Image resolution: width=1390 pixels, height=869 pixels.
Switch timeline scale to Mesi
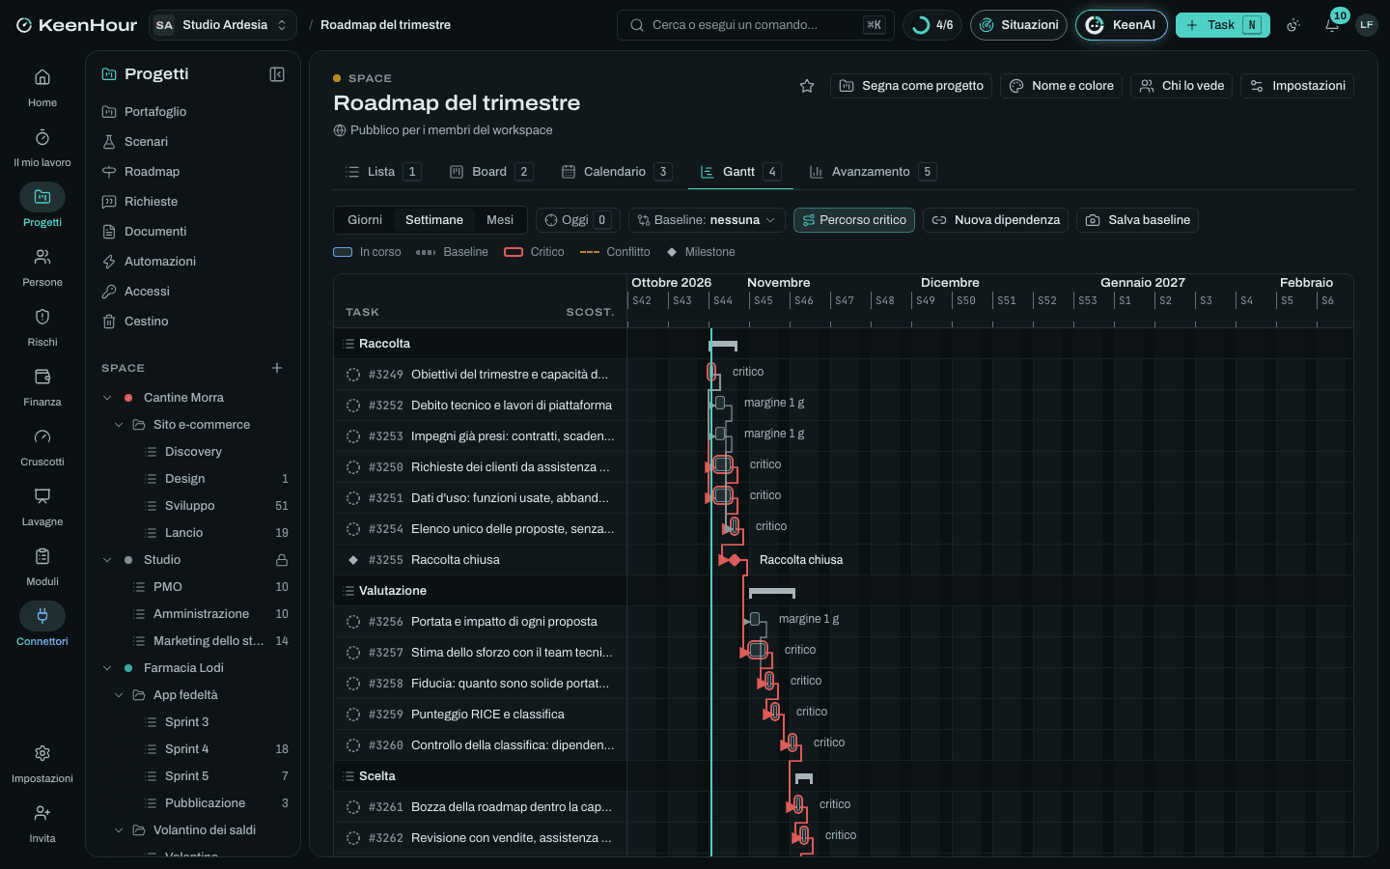pos(500,220)
